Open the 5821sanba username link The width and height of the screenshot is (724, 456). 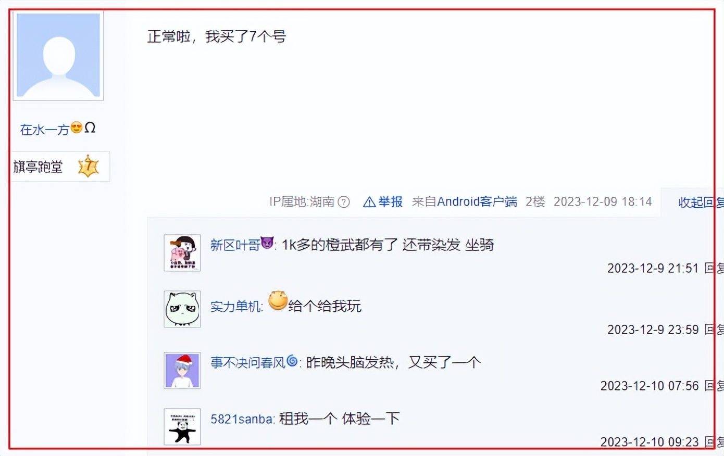pyautogui.click(x=242, y=419)
